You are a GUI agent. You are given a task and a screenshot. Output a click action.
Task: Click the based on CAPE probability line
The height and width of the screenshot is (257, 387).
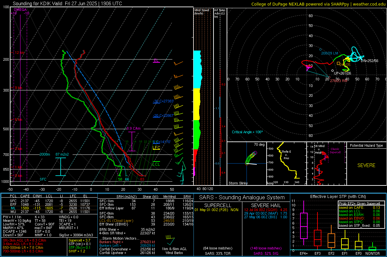359,207
